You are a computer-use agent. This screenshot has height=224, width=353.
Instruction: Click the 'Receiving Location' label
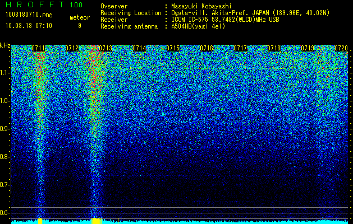(131, 13)
